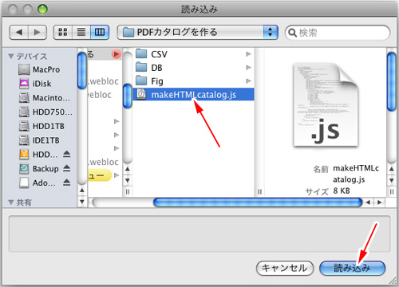Click the file column resize handle
399x287 pixels.
260,191
